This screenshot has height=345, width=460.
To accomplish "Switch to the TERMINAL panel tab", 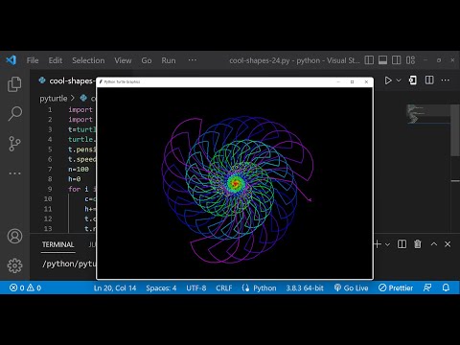I will (57, 244).
